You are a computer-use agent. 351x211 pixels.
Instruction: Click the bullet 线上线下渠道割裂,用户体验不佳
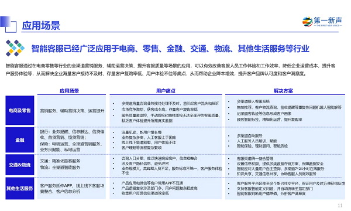point(149,142)
